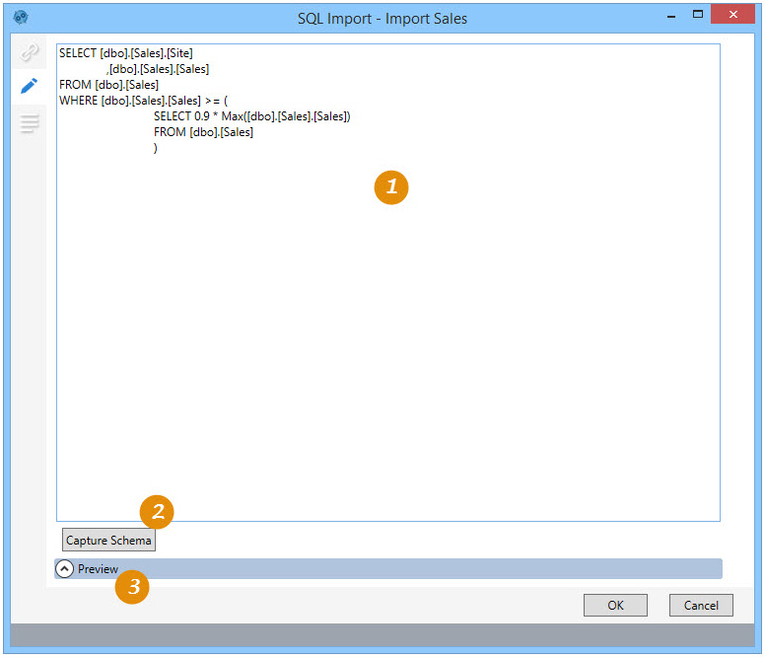
Task: Click the indented 'FROM [dbo].[Sales]' subquery line
Action: tap(203, 132)
